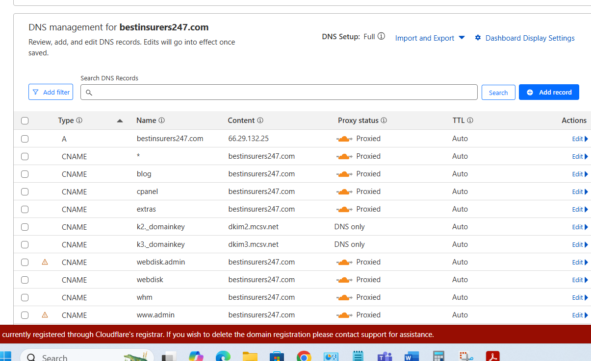The image size is (591, 361).
Task: Select the 66.29.132.25 content cell
Action: coord(248,139)
